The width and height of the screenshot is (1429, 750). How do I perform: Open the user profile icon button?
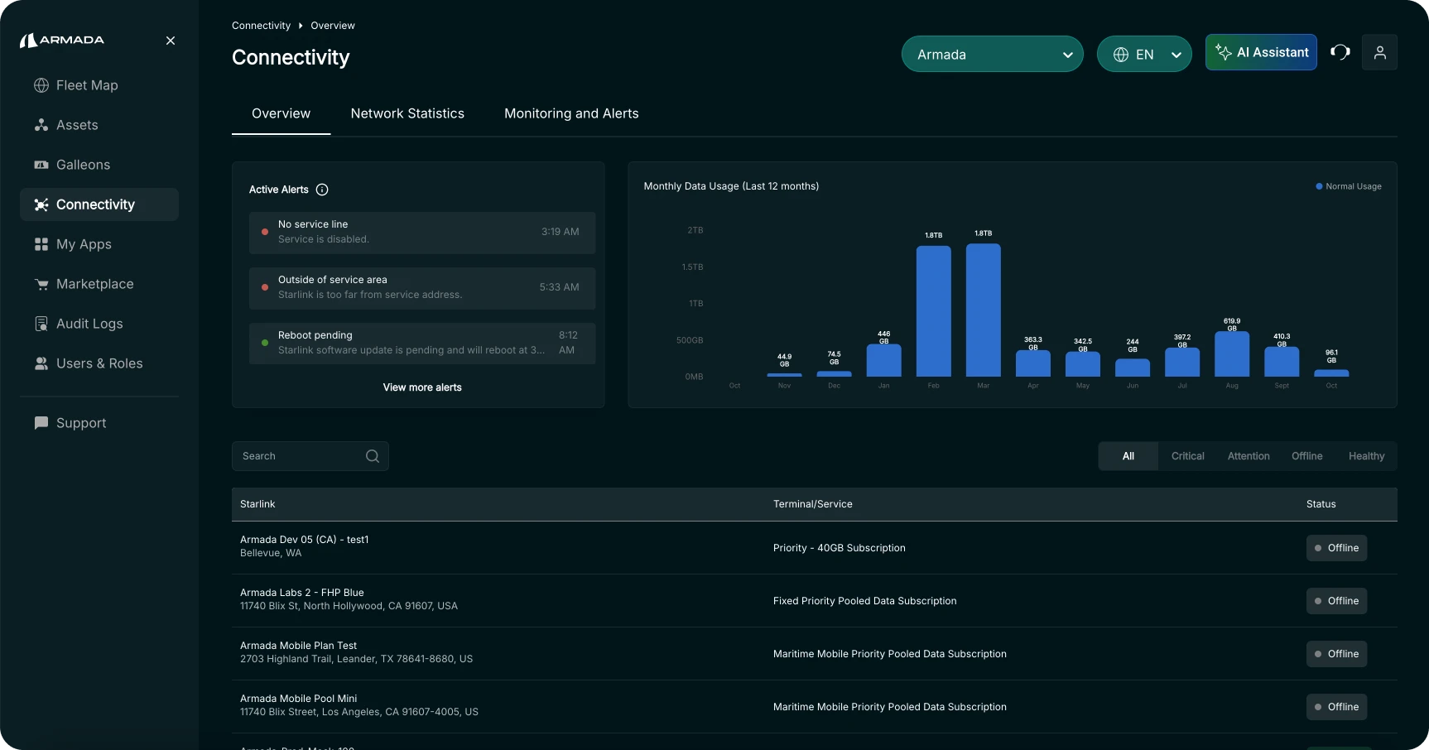[1379, 52]
